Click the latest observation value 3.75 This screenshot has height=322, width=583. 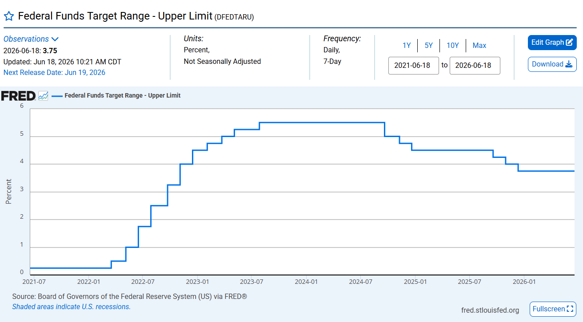click(x=50, y=51)
